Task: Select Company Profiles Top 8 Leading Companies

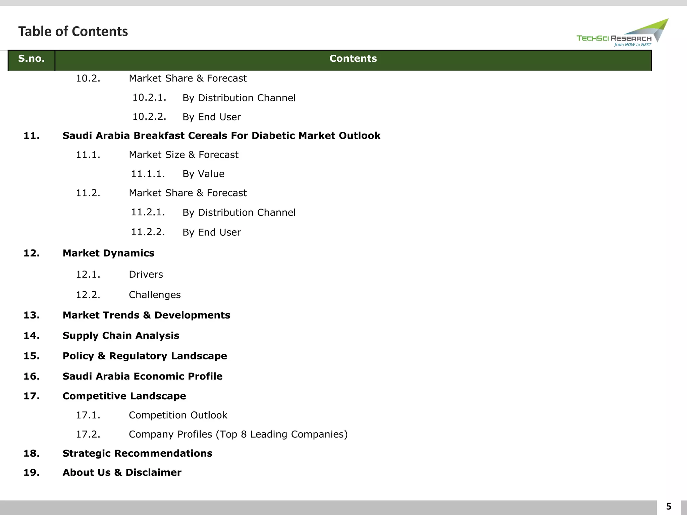Action: [x=238, y=435]
